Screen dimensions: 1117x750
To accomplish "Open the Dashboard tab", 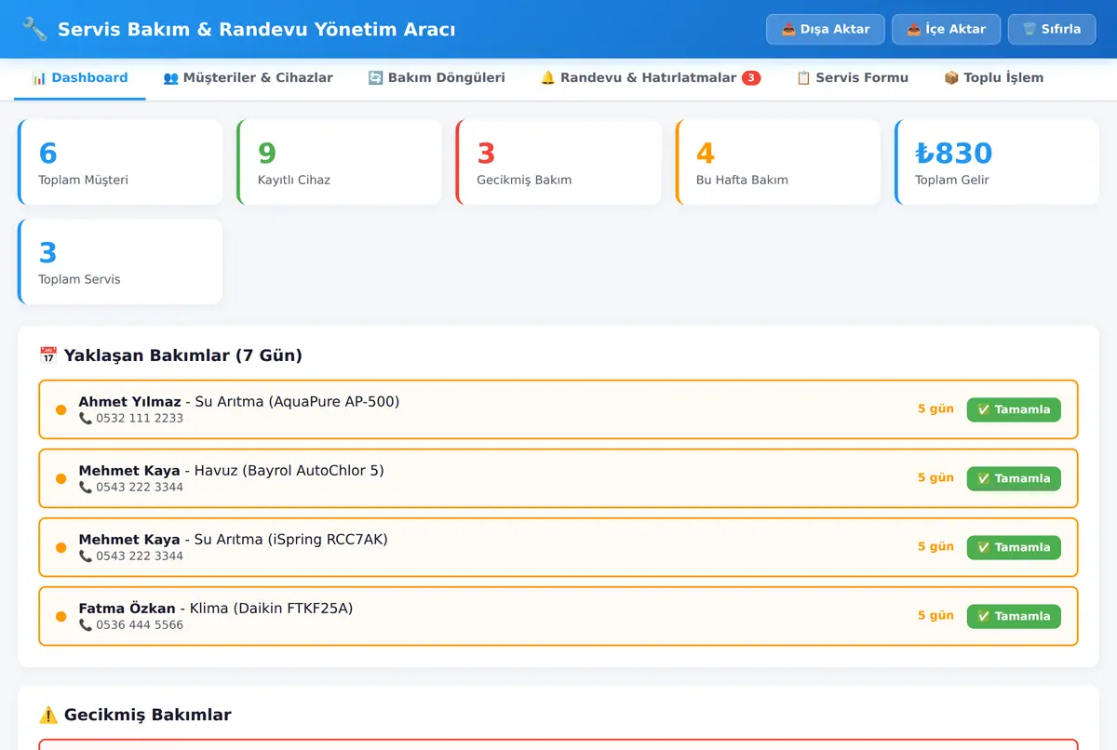I will pyautogui.click(x=80, y=78).
